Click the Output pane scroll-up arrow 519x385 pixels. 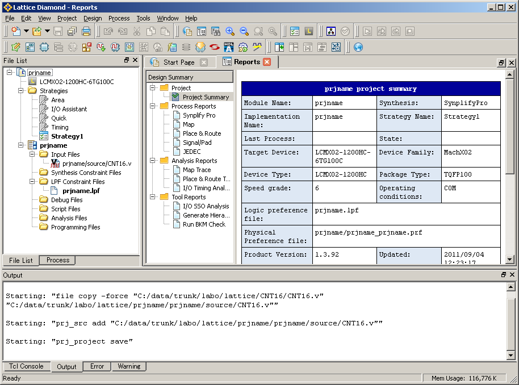coord(510,287)
